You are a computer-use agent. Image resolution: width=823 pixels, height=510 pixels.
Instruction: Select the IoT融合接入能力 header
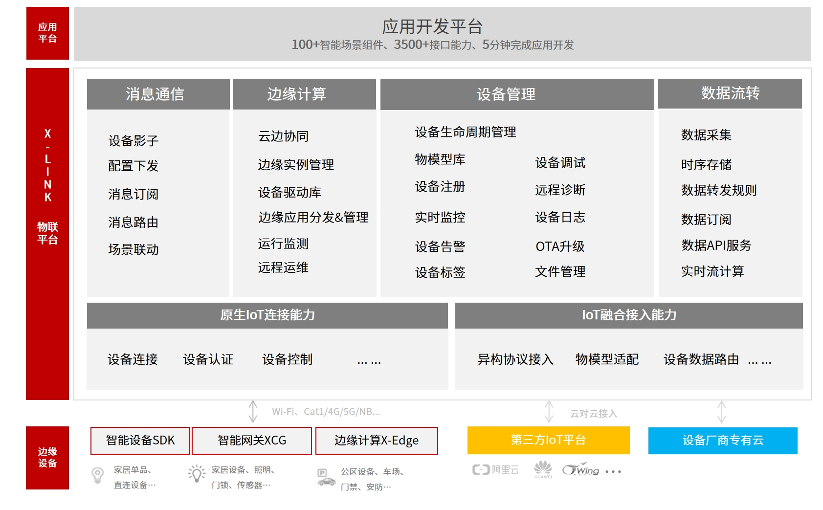pyautogui.click(x=629, y=315)
